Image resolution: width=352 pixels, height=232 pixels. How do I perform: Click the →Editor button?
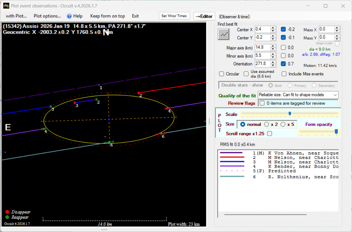tap(204, 16)
